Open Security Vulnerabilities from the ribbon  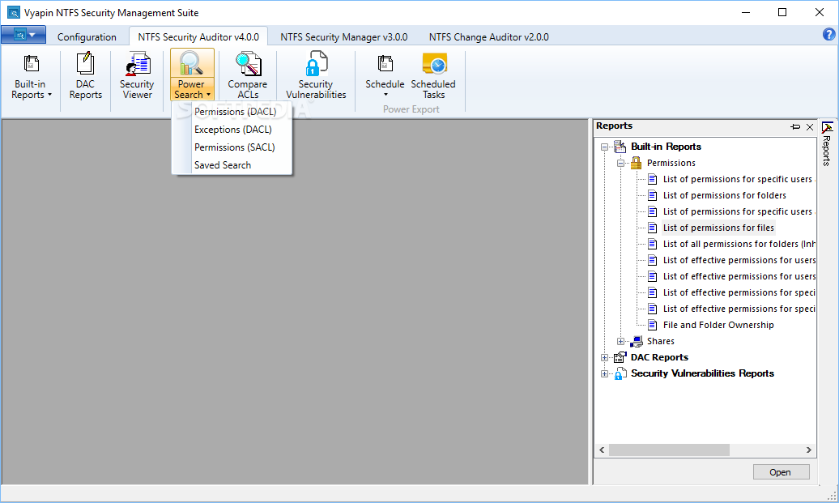click(316, 76)
